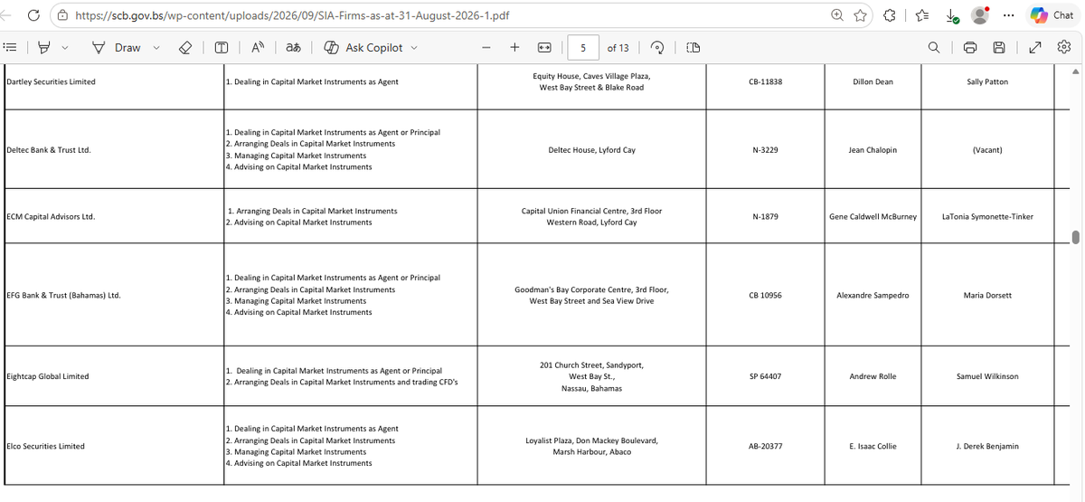This screenshot has width=1085, height=502.
Task: Click the name Dillon Dean
Action: [x=873, y=82]
